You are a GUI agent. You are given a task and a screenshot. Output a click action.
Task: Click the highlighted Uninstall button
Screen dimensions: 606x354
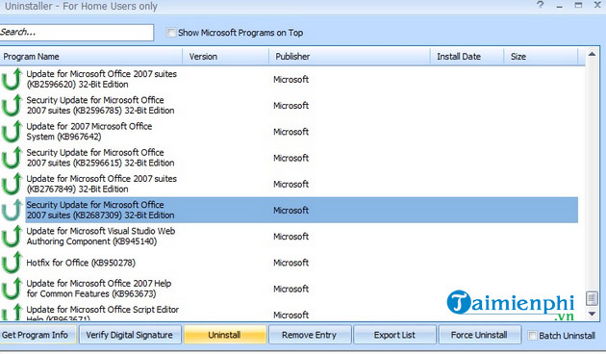coord(225,335)
